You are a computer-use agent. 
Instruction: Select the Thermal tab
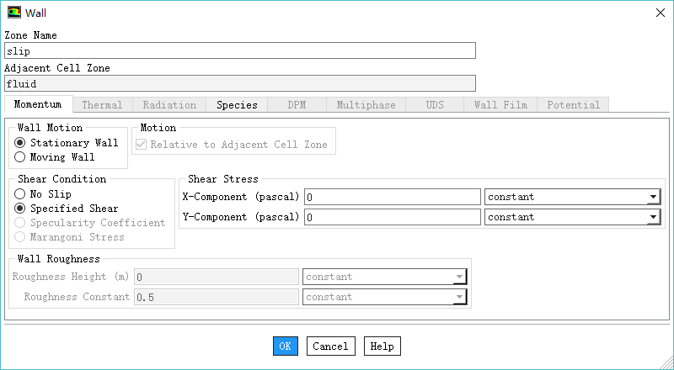102,105
